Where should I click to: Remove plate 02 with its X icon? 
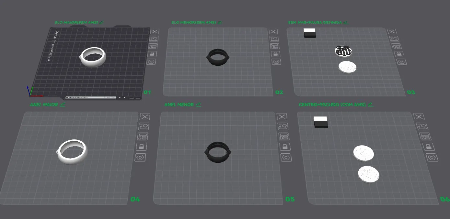tap(274, 32)
